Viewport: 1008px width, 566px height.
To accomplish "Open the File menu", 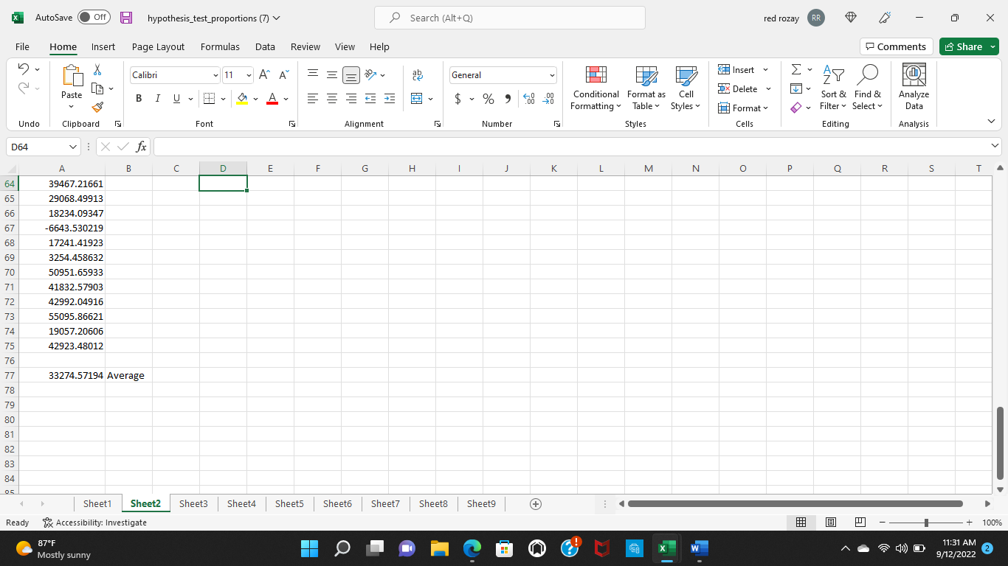I will point(22,46).
